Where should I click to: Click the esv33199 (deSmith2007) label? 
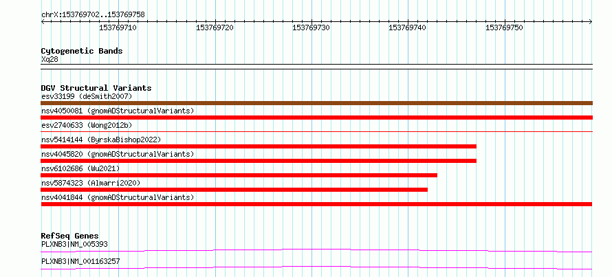pyautogui.click(x=87, y=96)
